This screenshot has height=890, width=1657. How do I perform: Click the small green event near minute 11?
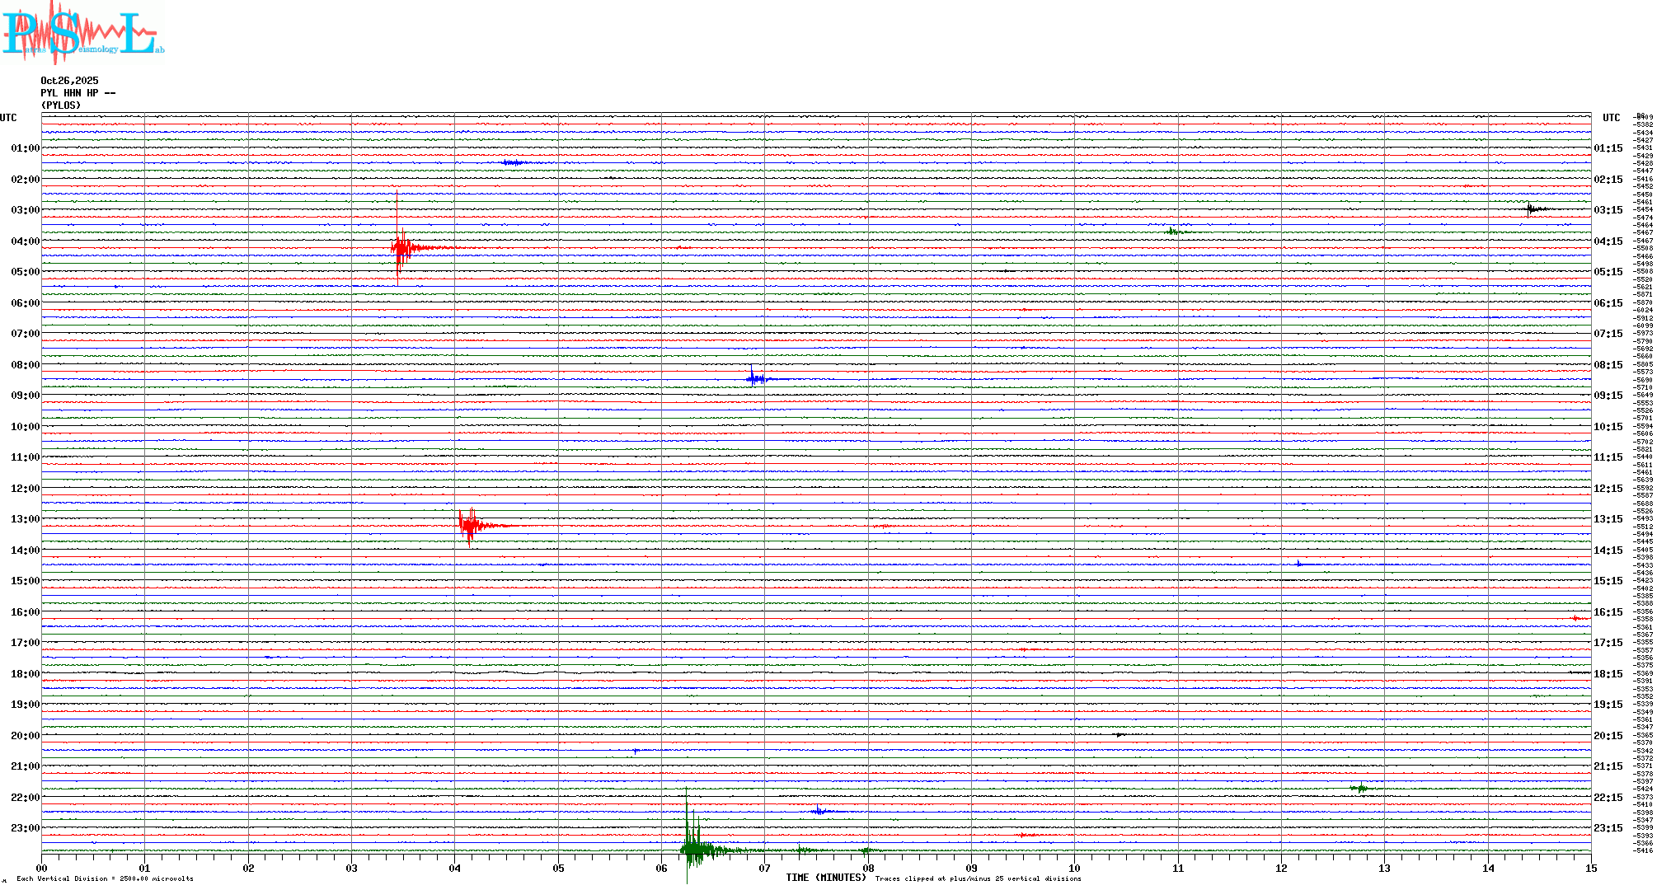(1174, 232)
